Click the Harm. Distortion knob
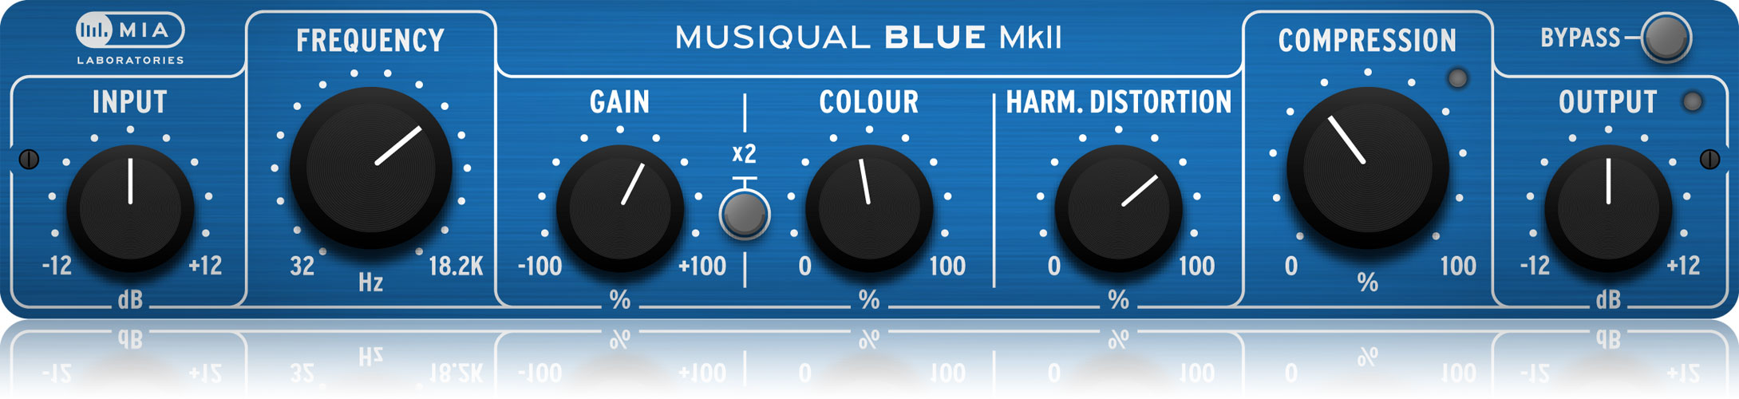 click(1118, 209)
